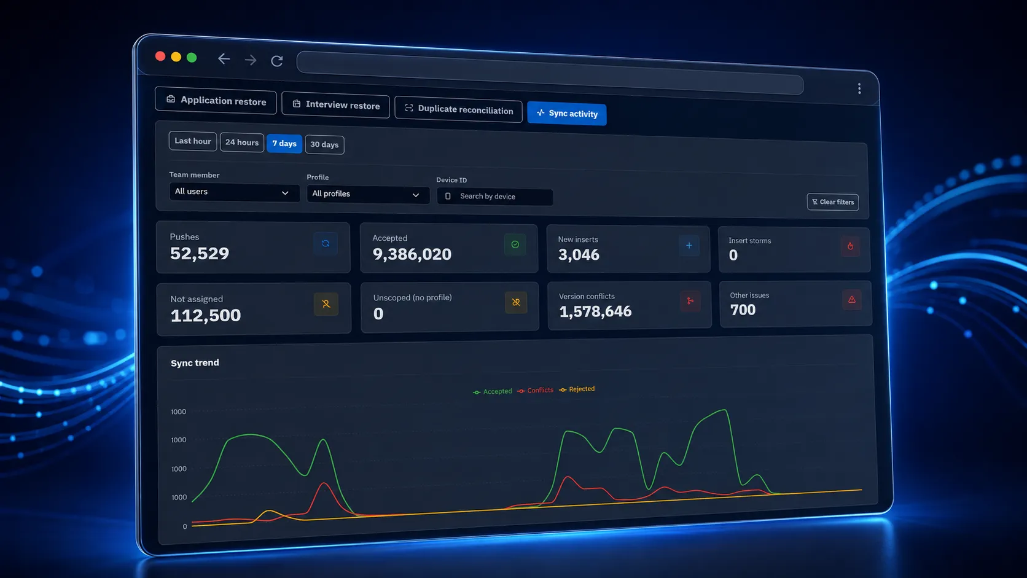Click the sync icon on Pushes card

coord(326,244)
